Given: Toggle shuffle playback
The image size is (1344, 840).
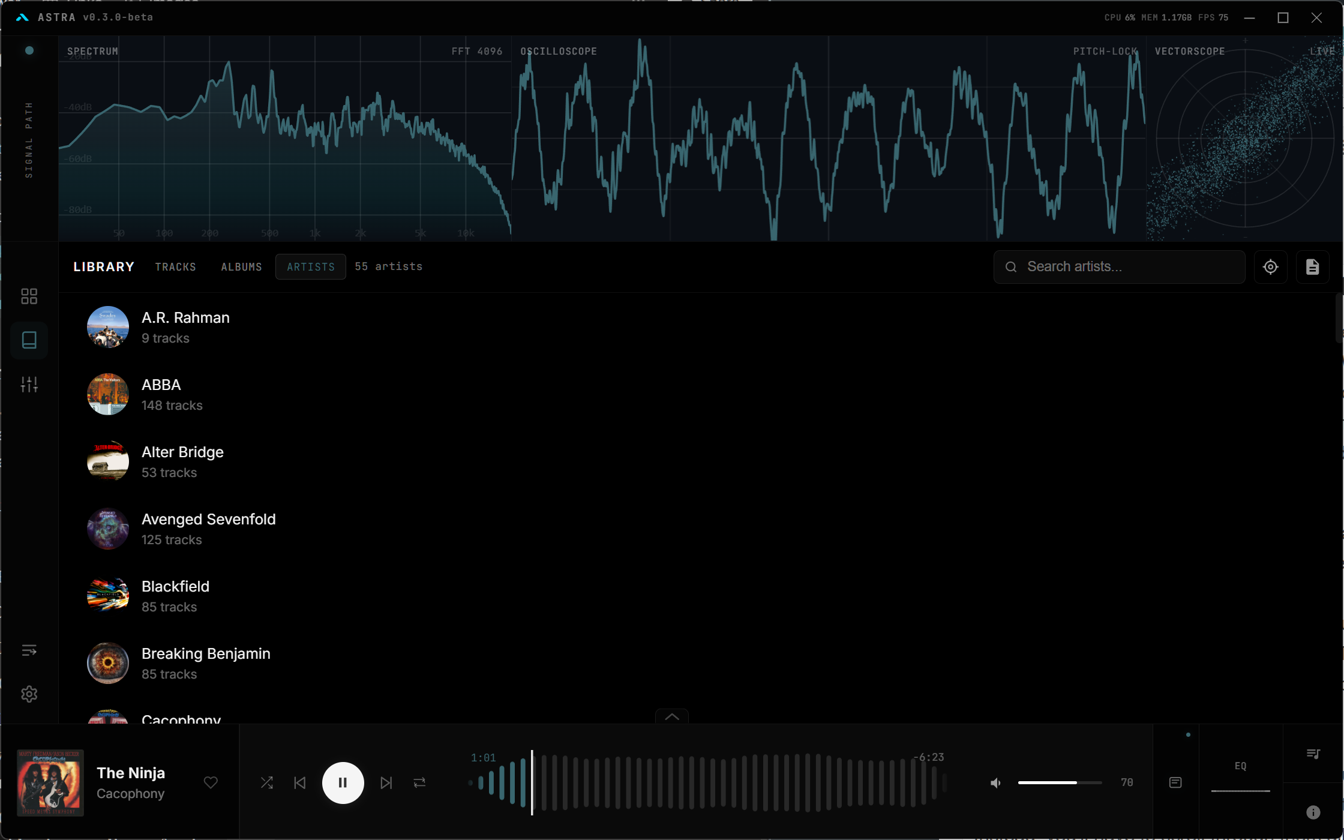Looking at the screenshot, I should (267, 782).
